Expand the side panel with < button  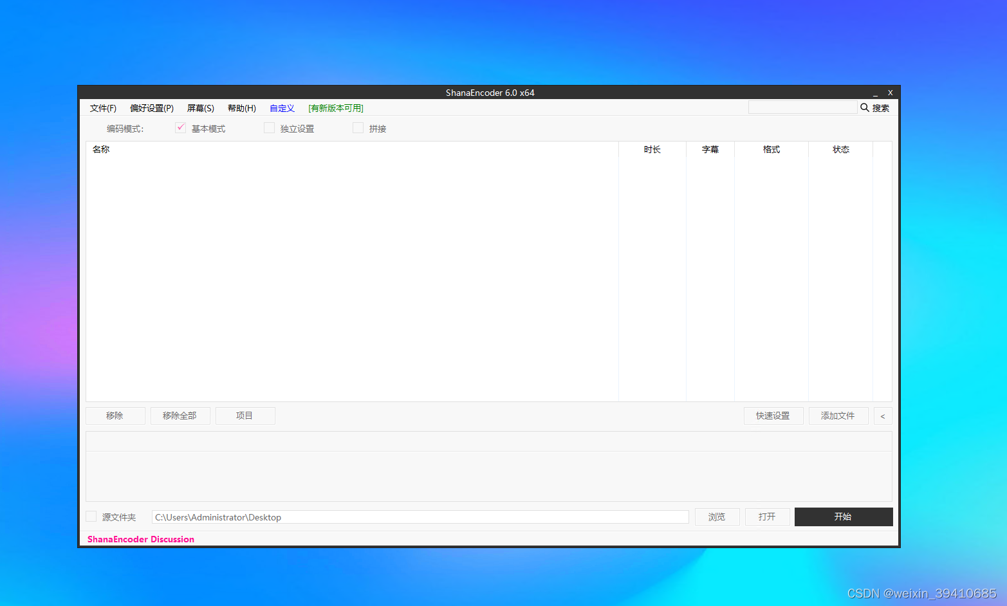click(883, 416)
